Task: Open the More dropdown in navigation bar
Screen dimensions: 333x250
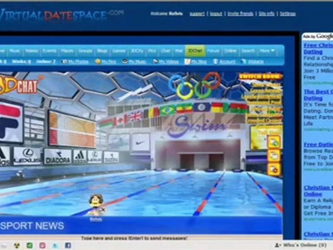Action: pyautogui.click(x=267, y=51)
